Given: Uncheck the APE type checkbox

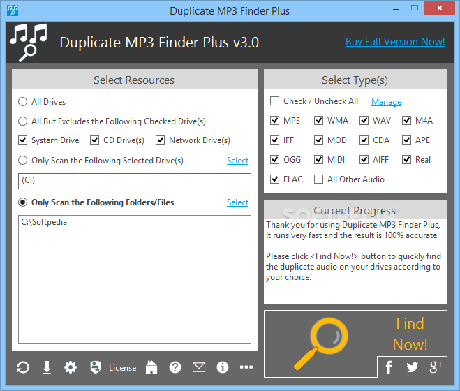Looking at the screenshot, I should (x=407, y=140).
